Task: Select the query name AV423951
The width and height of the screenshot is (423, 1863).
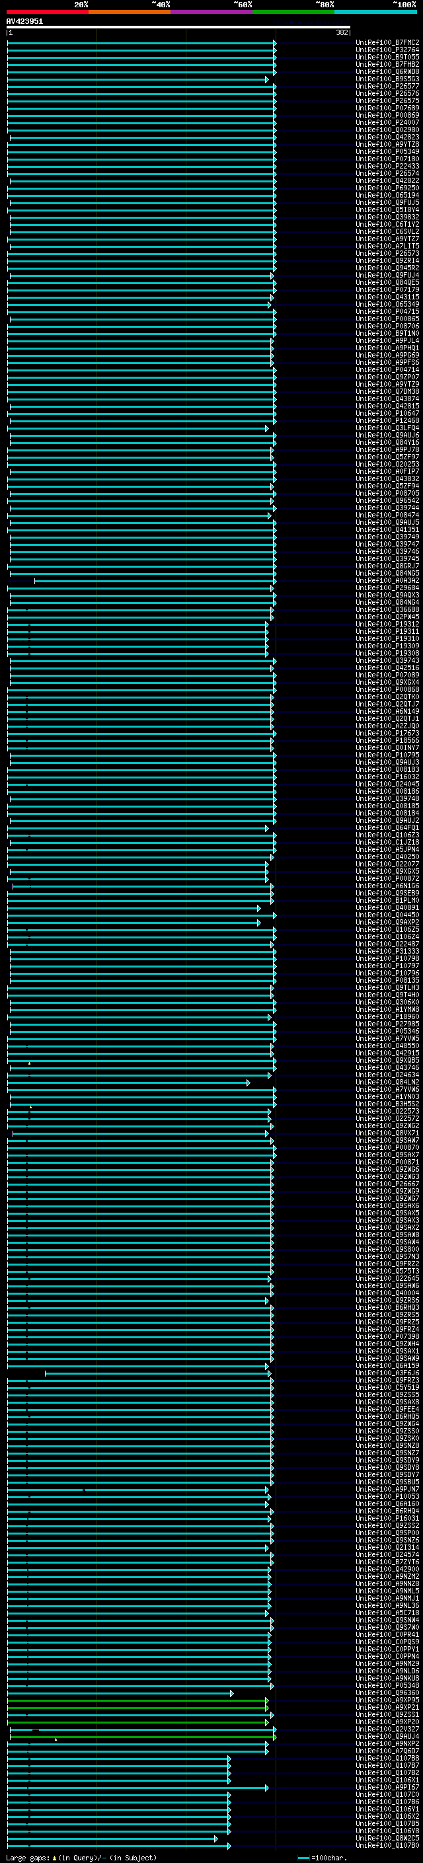Action: pyautogui.click(x=24, y=21)
